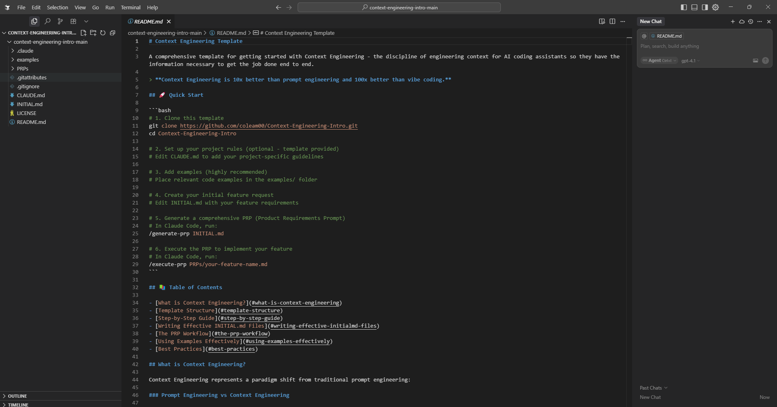Collapse the CONTEXT-ENGINEERING-INTR... explorer section
The image size is (777, 407).
[x=39, y=33]
